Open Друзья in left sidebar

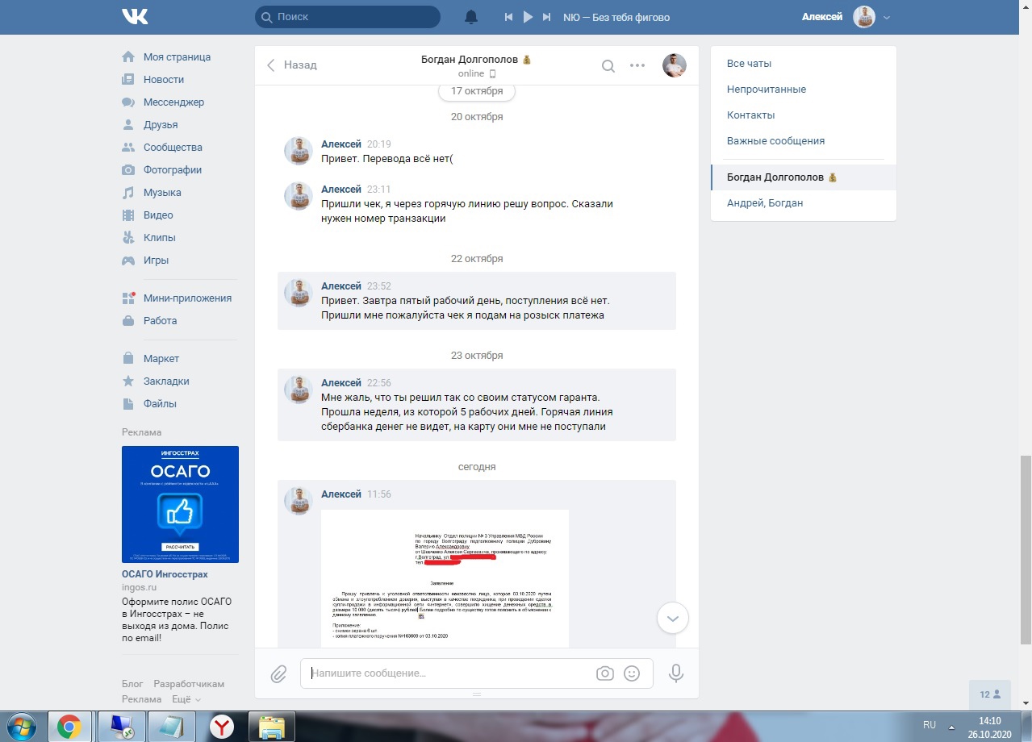pyautogui.click(x=161, y=125)
